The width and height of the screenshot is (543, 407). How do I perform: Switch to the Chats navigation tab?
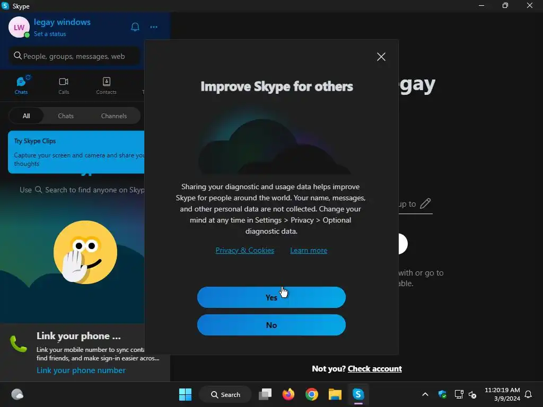(x=21, y=85)
